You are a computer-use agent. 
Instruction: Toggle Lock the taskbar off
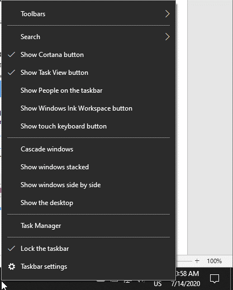88,249
